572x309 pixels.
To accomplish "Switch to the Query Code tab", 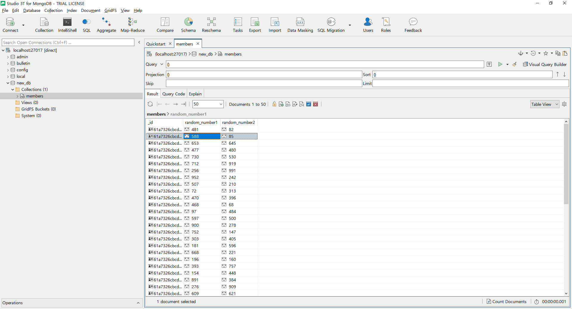I will pos(173,94).
